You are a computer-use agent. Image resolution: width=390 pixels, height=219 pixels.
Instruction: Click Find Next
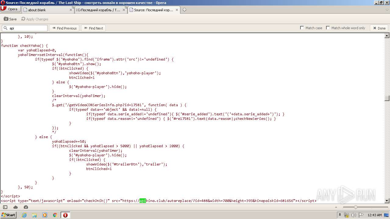tap(93, 28)
